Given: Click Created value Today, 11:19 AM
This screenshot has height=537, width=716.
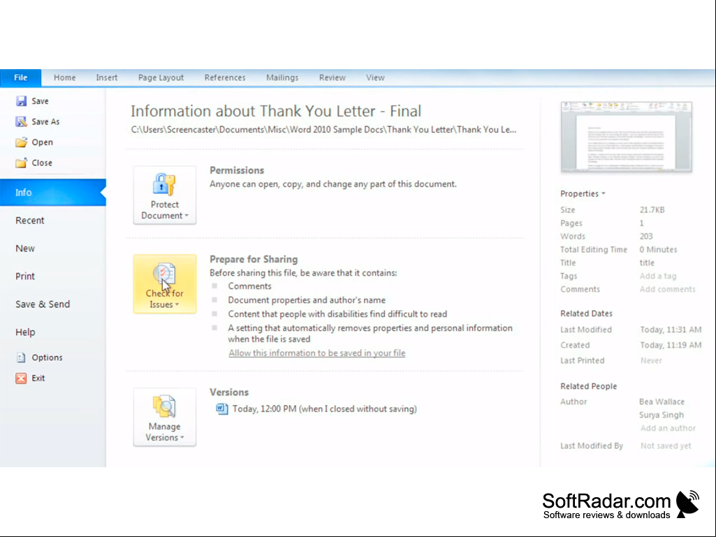Looking at the screenshot, I should (671, 345).
